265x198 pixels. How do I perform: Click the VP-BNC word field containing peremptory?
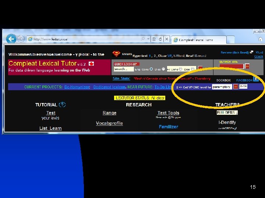(222, 87)
